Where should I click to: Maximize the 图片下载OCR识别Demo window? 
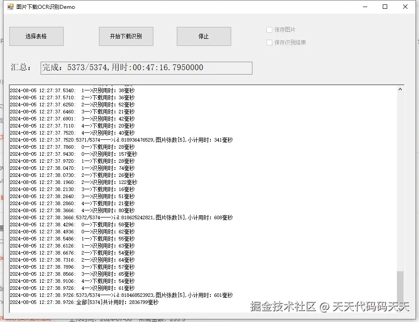point(385,7)
